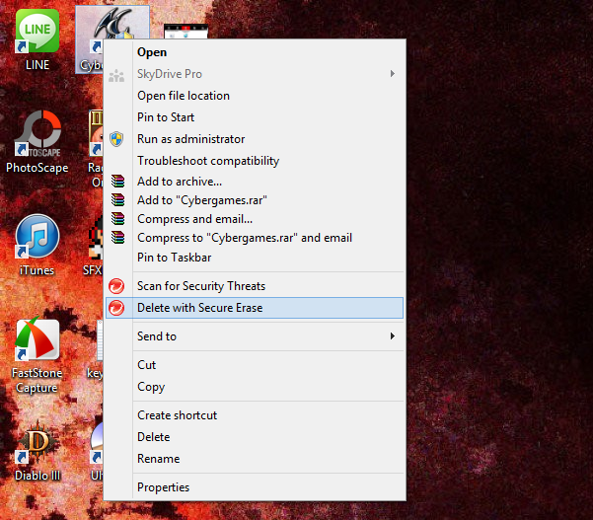Choose Scan for Security Threats

click(255, 286)
